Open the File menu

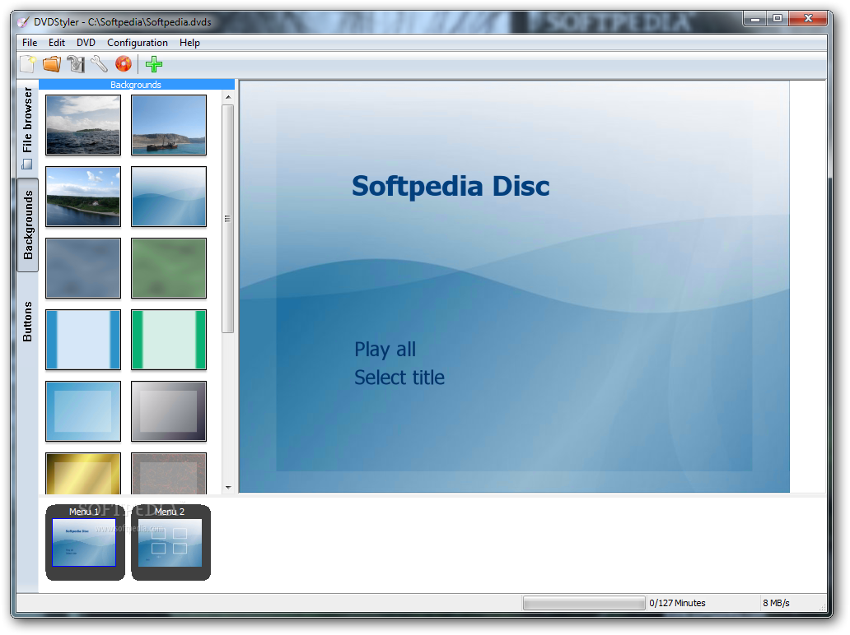30,43
